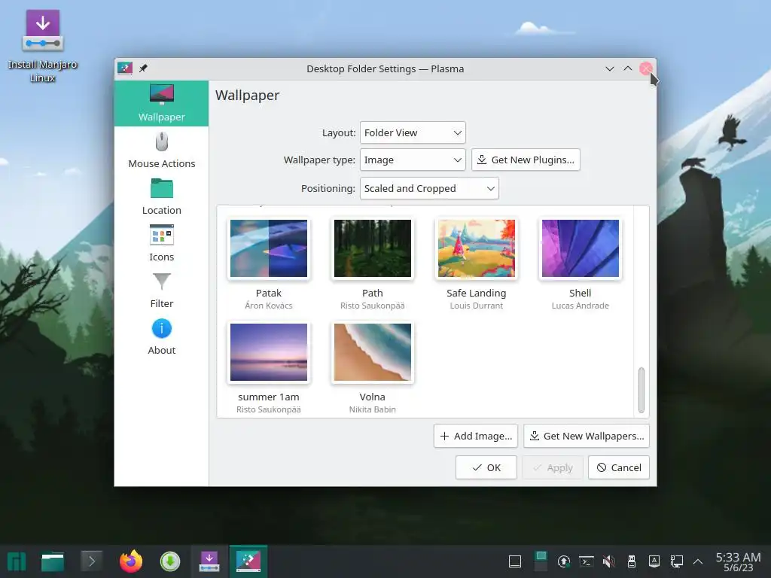771x578 pixels.
Task: Click the muted volume tray icon
Action: pos(608,561)
